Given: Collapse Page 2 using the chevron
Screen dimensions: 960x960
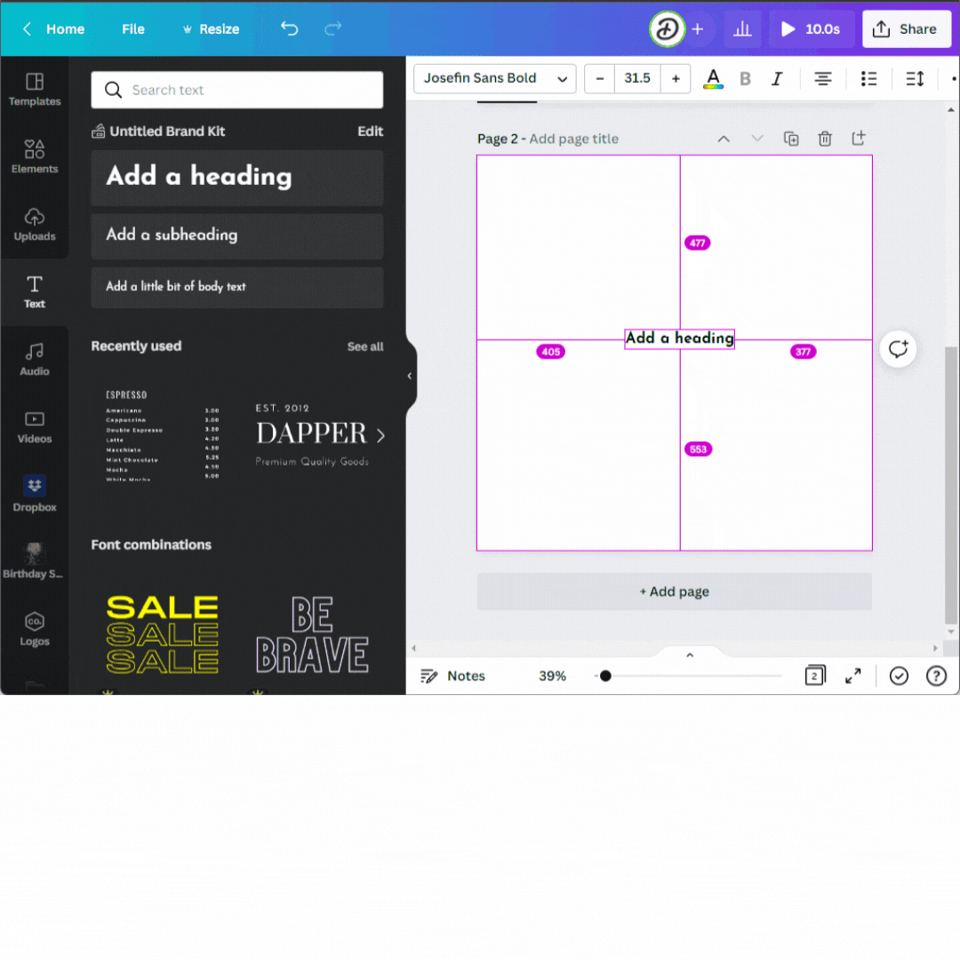Looking at the screenshot, I should click(x=724, y=139).
